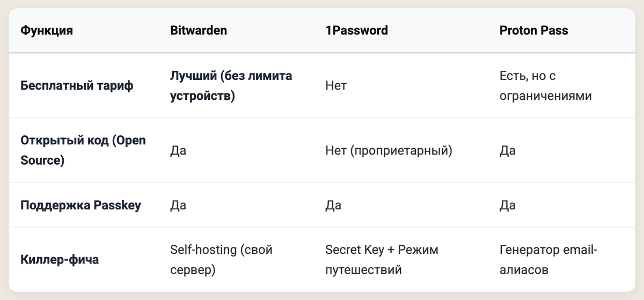Select the Открытый код (Open Source) label
This screenshot has height=300, width=644.
(83, 150)
